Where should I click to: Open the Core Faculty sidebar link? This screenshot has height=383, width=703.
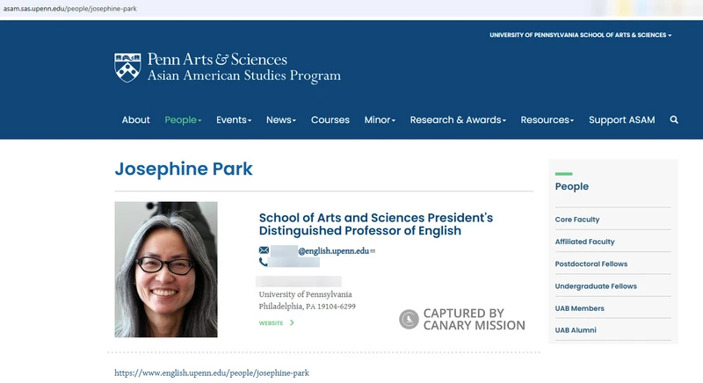577,220
